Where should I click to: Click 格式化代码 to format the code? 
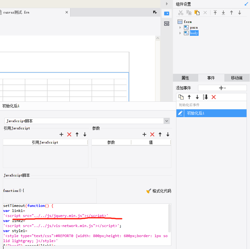[x=159, y=191]
